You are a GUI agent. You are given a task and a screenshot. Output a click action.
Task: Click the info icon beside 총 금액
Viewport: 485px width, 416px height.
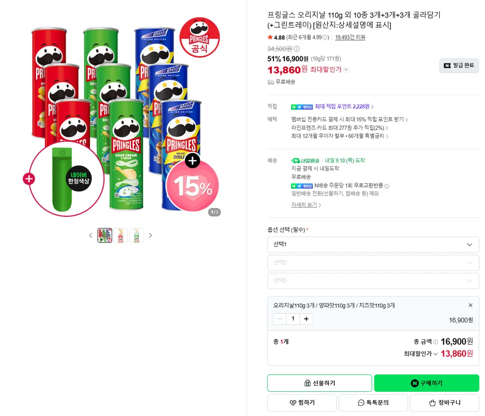436,342
